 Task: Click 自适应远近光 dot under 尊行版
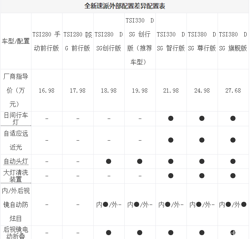(x=202, y=140)
